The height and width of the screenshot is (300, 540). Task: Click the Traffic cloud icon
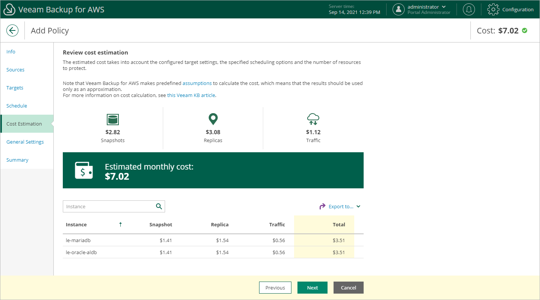pyautogui.click(x=313, y=120)
